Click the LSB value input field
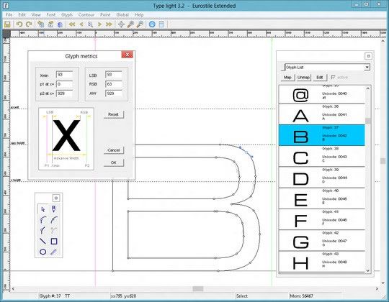 click(x=114, y=75)
